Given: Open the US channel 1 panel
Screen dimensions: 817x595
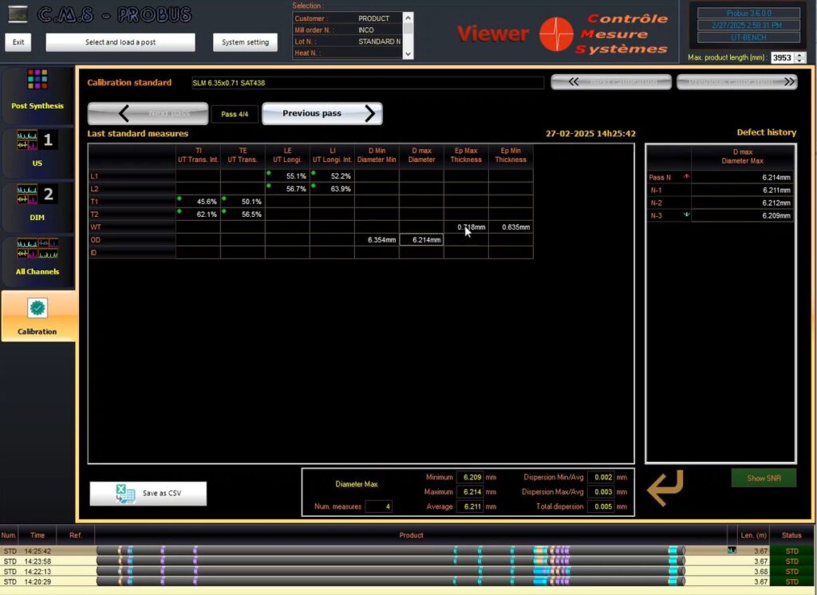Looking at the screenshot, I should tap(37, 148).
